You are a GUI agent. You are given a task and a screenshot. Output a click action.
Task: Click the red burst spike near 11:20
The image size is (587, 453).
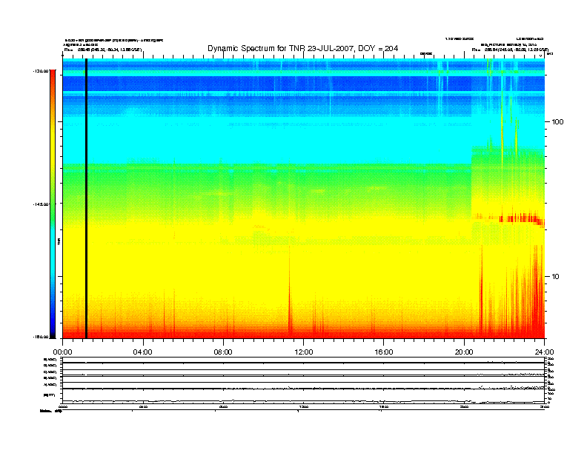290,295
